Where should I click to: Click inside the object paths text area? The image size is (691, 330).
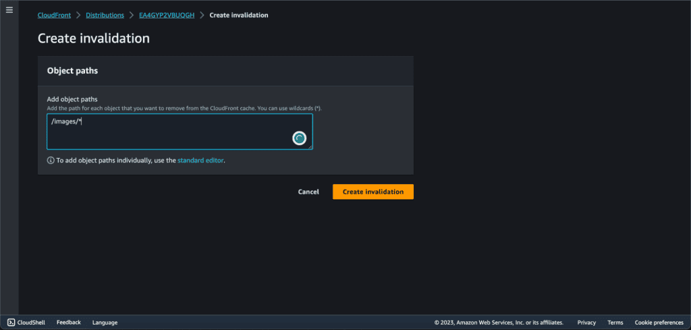tap(179, 132)
